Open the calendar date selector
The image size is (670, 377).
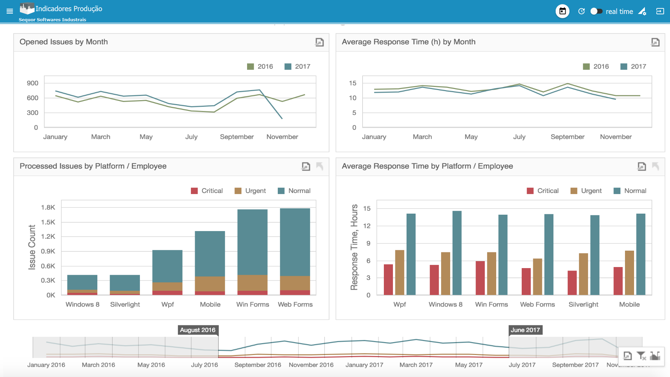(562, 11)
